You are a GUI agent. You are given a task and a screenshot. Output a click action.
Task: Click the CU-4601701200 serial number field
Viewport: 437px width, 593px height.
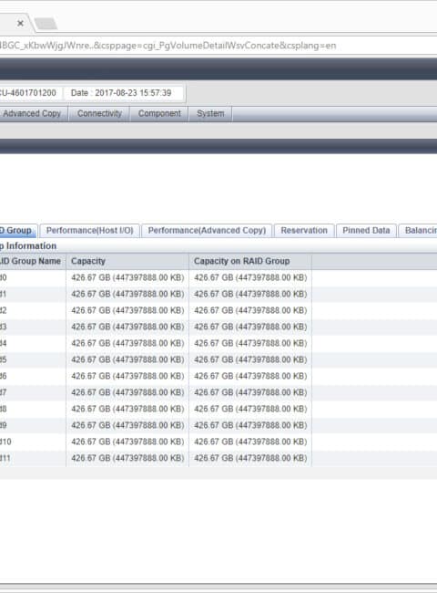(x=30, y=93)
